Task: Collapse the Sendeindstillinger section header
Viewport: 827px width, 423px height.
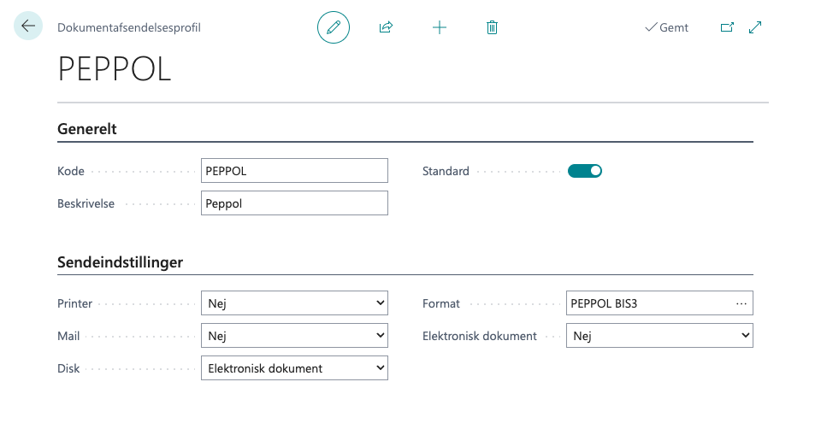Action: click(121, 262)
